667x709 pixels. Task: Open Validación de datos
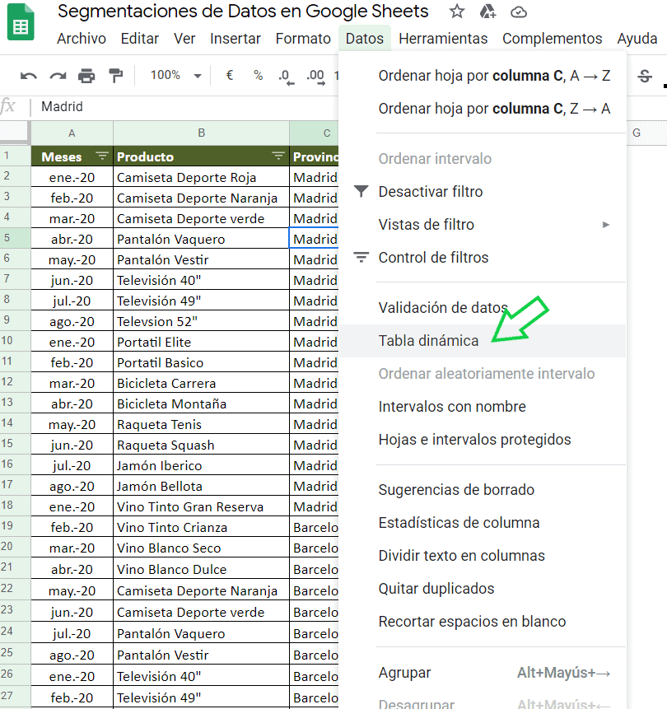click(x=483, y=308)
